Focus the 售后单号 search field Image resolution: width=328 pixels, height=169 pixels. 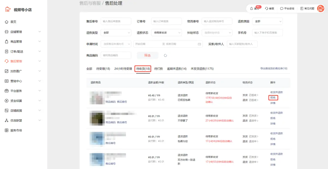point(116,21)
